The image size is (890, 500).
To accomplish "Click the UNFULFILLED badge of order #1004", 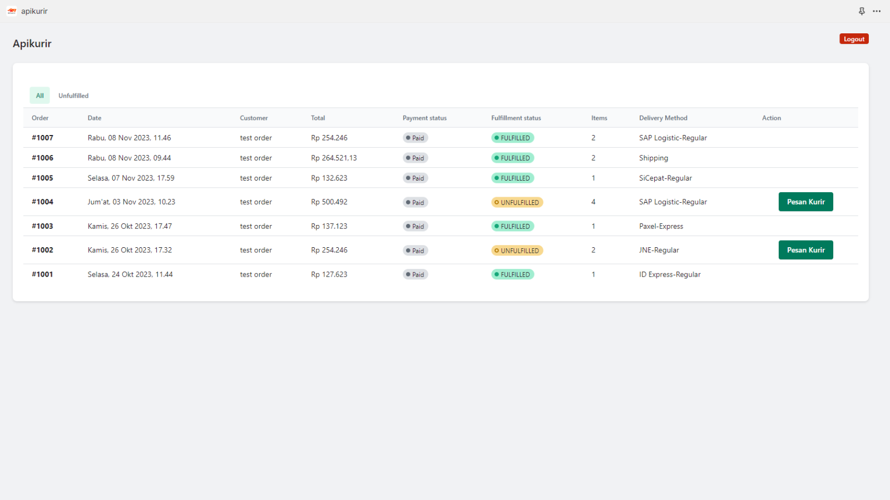I will click(x=517, y=202).
